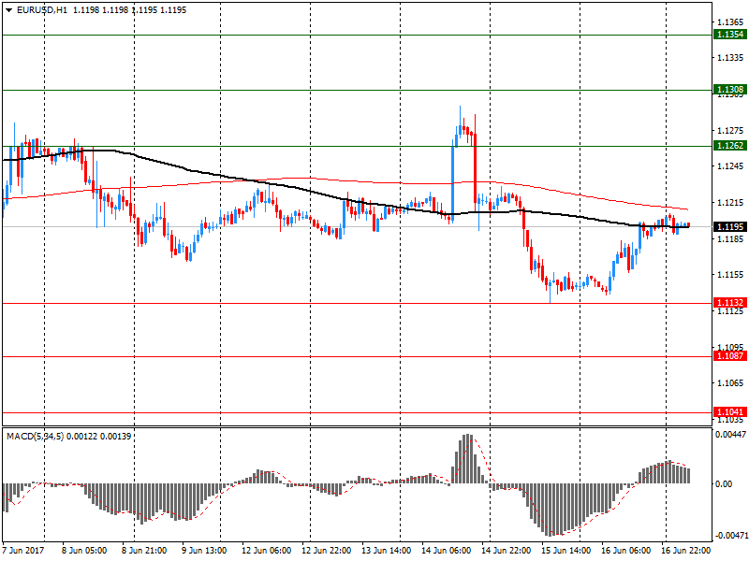Select the green 1.1308 resistance level label
Screen dimensions: 749x561
[x=730, y=89]
